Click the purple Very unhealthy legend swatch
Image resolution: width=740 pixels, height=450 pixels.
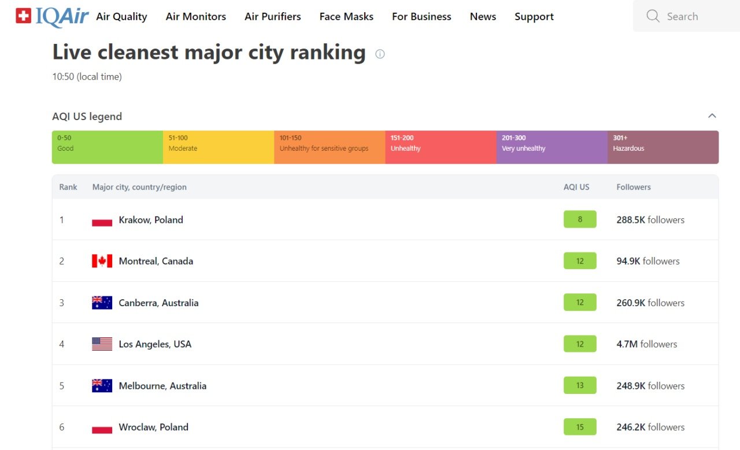point(552,147)
